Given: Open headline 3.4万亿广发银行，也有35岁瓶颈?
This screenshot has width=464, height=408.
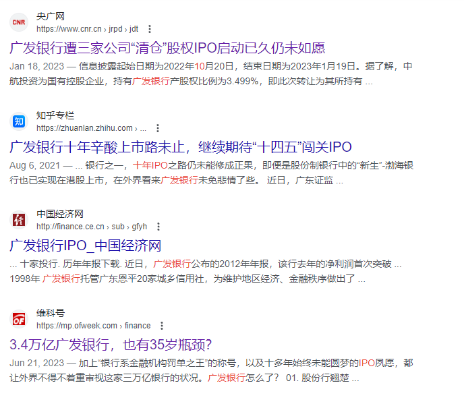Looking at the screenshot, I should 111,345.
